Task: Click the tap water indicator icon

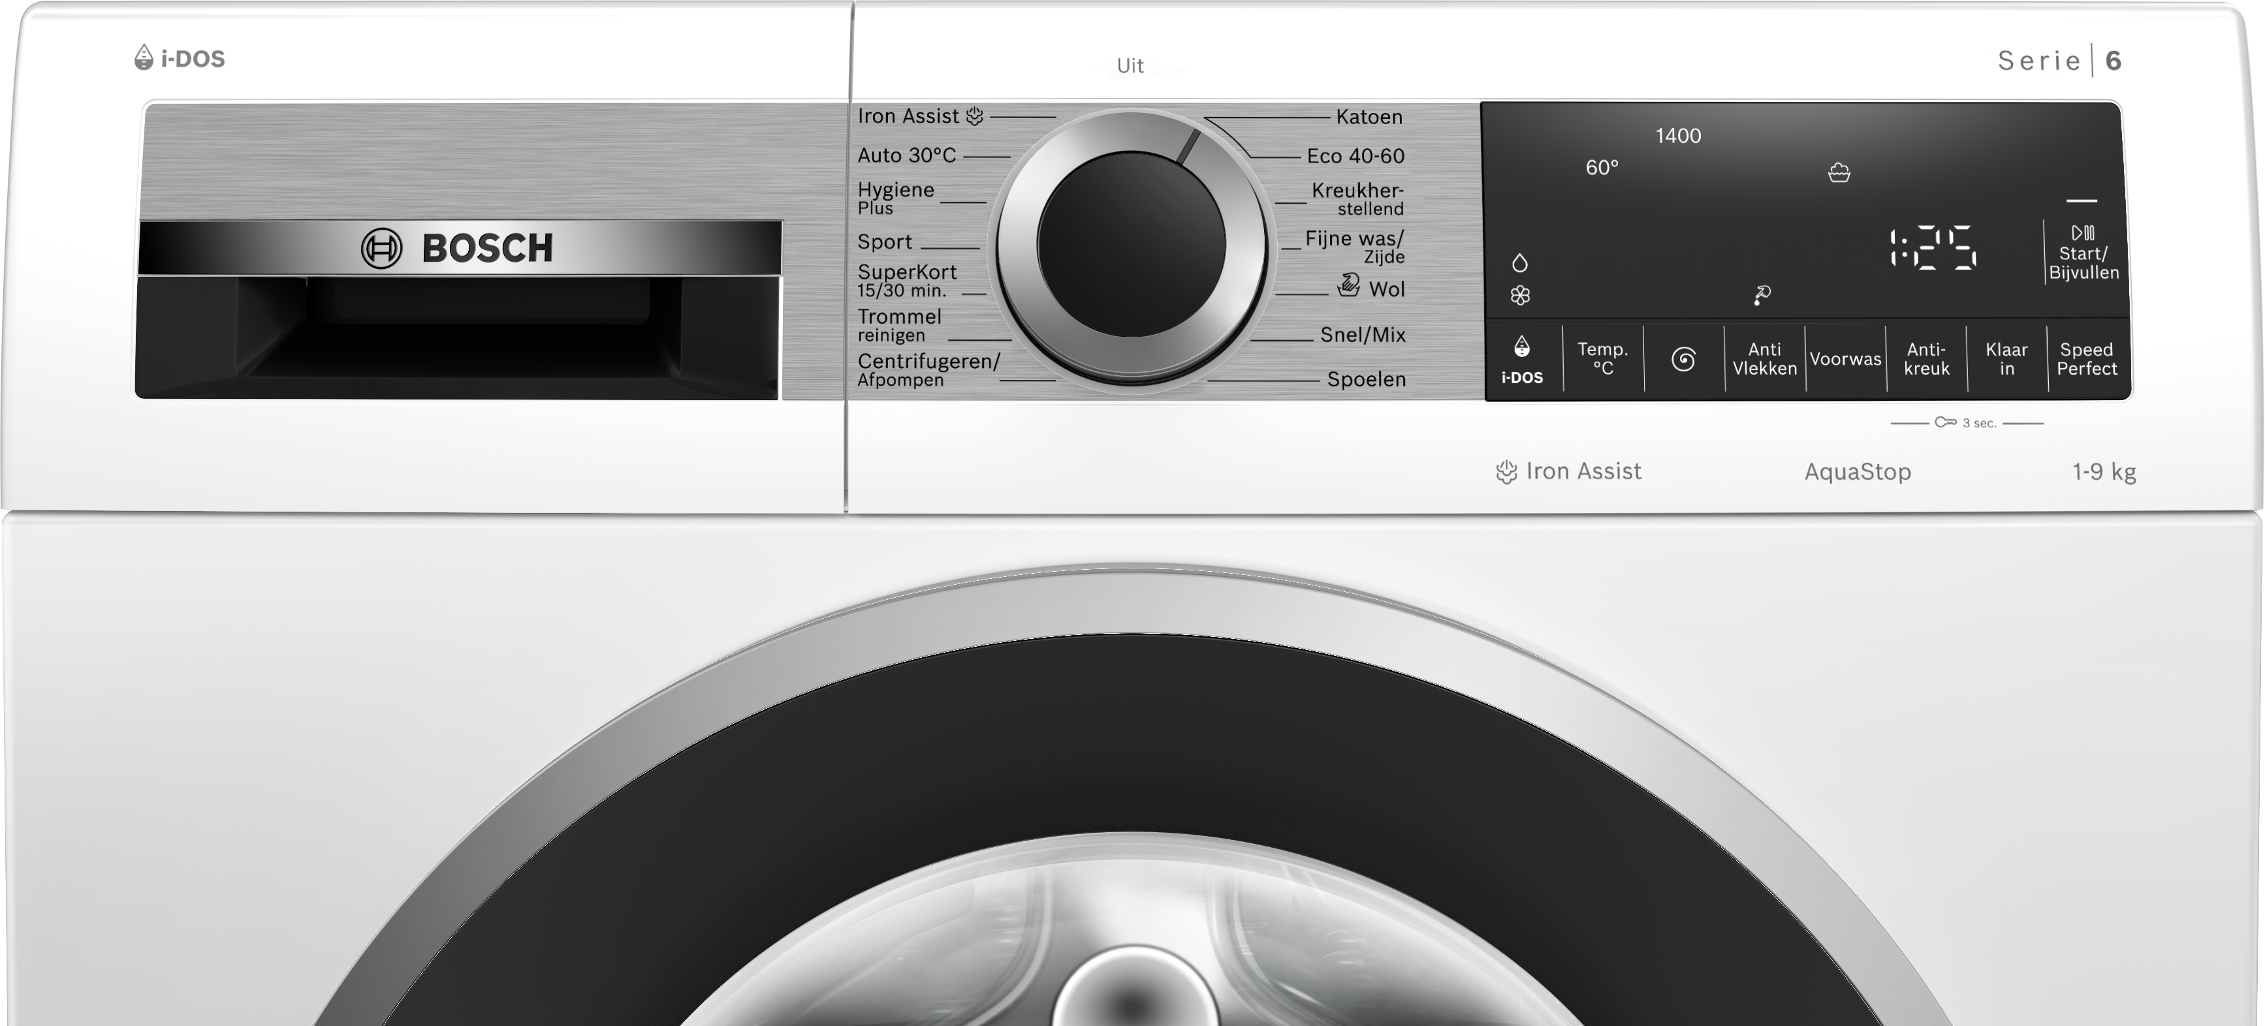Action: [x=1761, y=296]
